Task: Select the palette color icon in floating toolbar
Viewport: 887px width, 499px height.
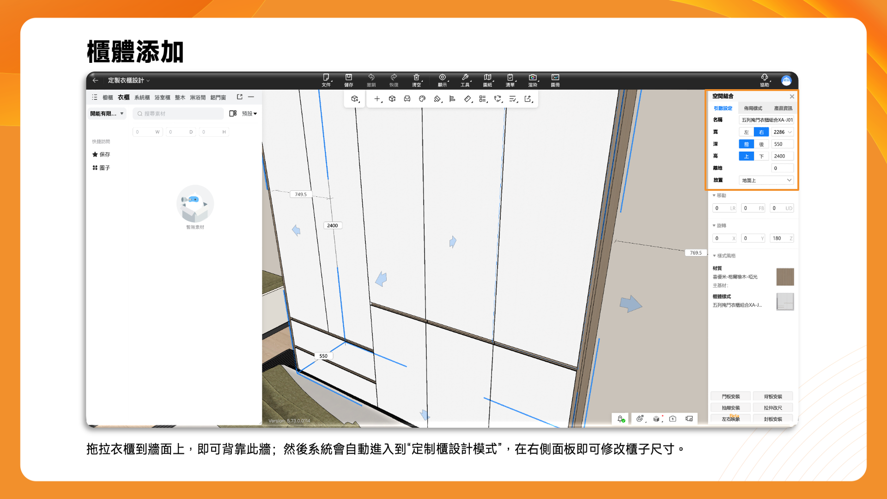Action: coord(422,99)
